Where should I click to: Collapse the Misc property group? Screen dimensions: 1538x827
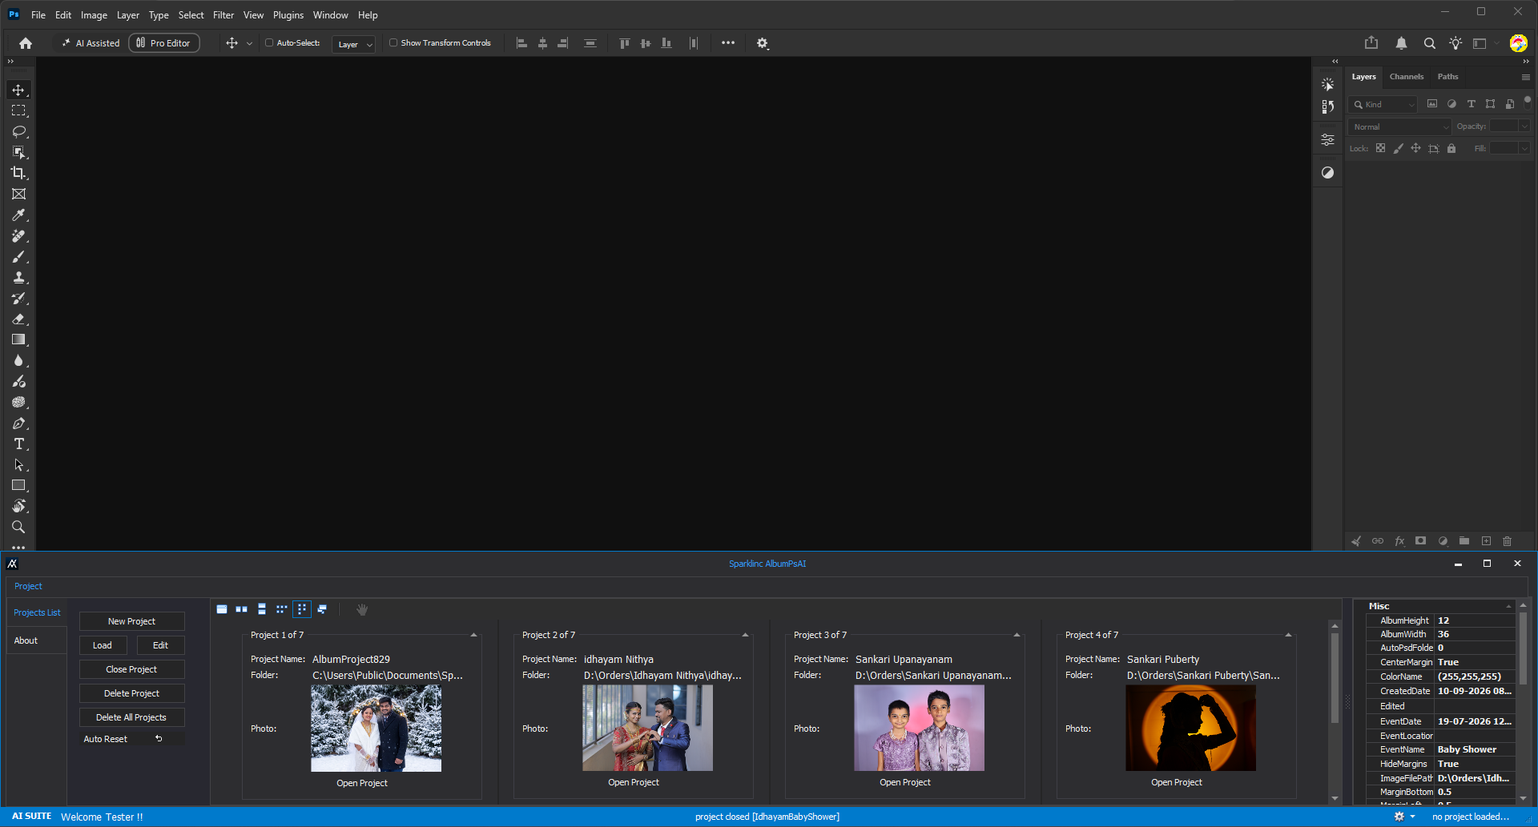tap(1508, 607)
